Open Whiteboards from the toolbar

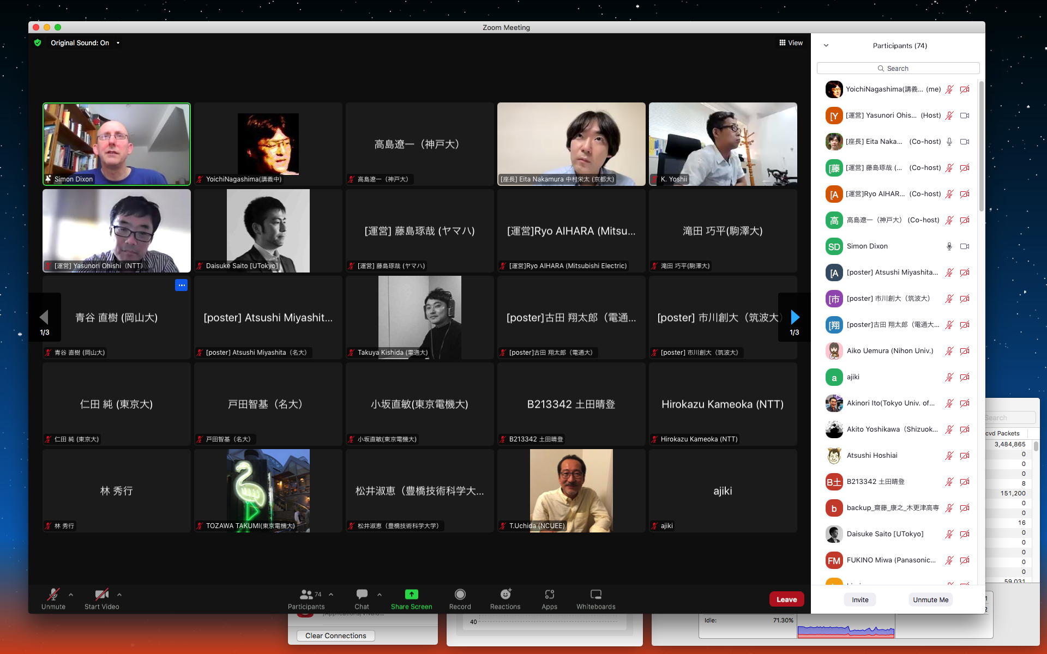point(595,594)
